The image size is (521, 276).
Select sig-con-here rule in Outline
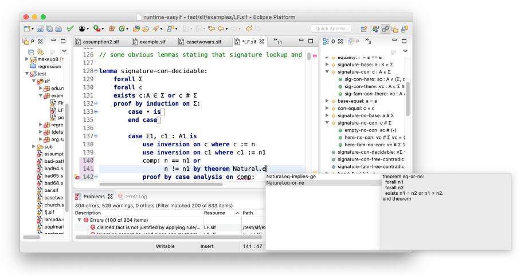tap(371, 79)
